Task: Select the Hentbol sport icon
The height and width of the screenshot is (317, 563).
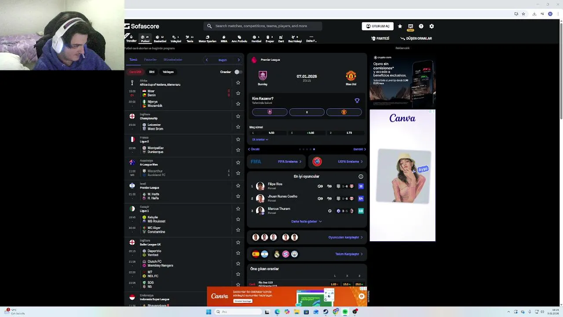Action: (256, 39)
